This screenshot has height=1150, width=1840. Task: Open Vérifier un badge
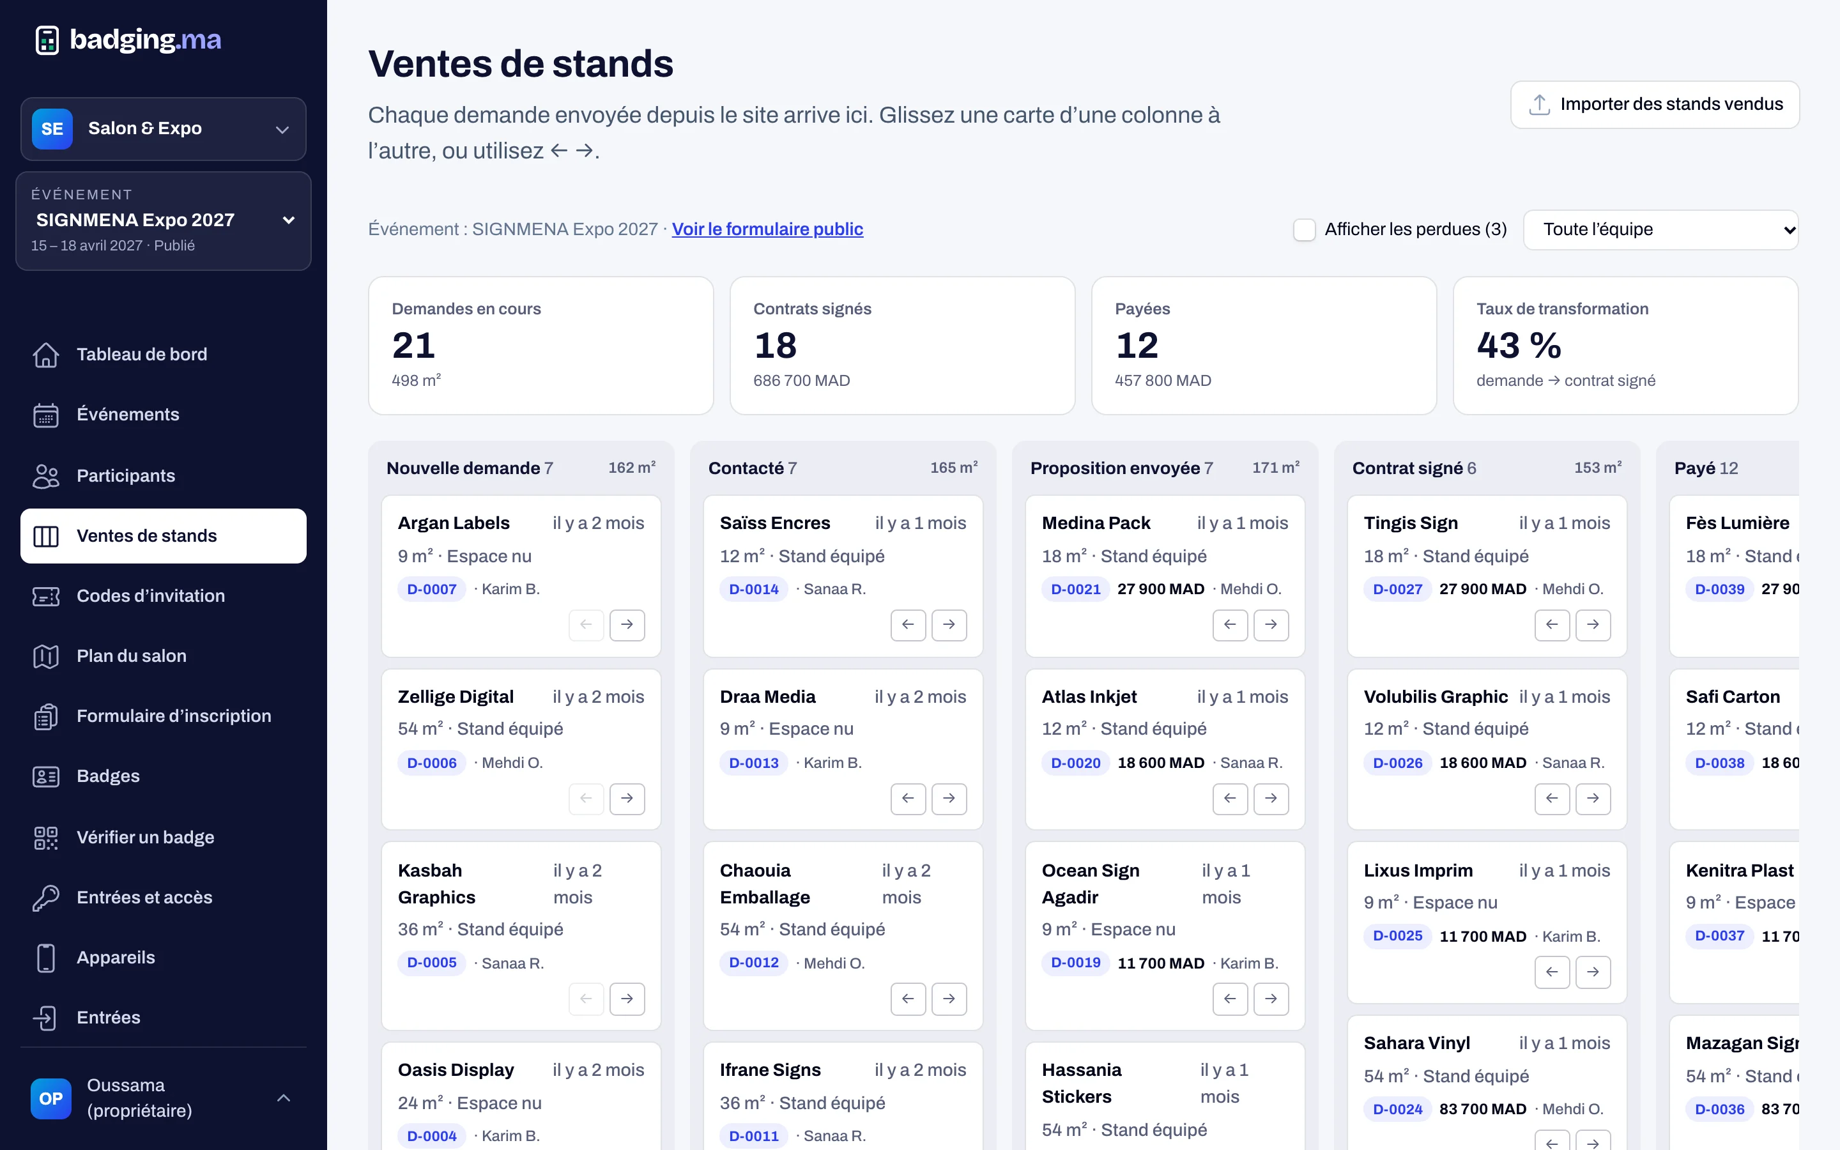[164, 838]
